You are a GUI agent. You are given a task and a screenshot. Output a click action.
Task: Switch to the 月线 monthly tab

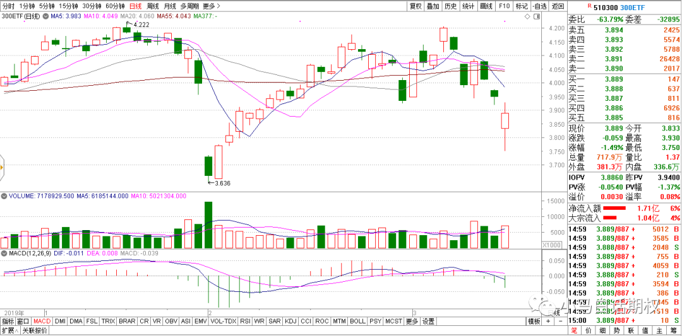pos(170,6)
